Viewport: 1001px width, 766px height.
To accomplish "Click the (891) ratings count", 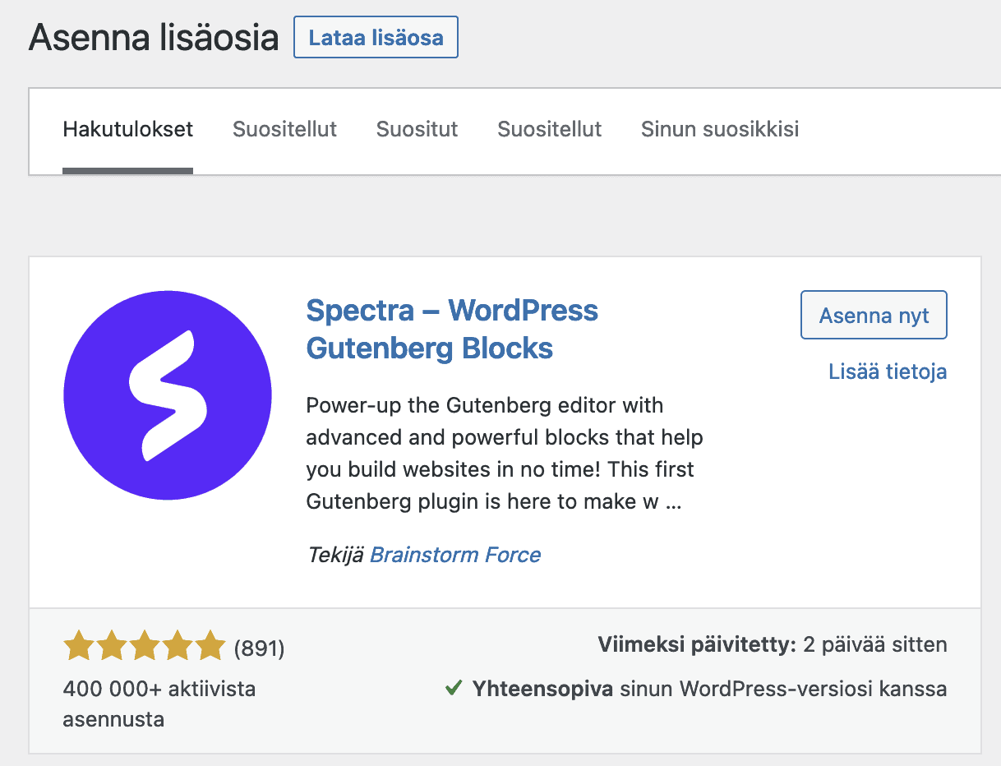I will coord(259,649).
